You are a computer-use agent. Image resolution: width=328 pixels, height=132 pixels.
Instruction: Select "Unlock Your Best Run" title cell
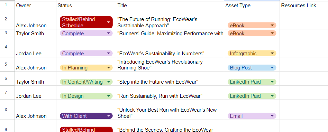[x=170, y=110]
